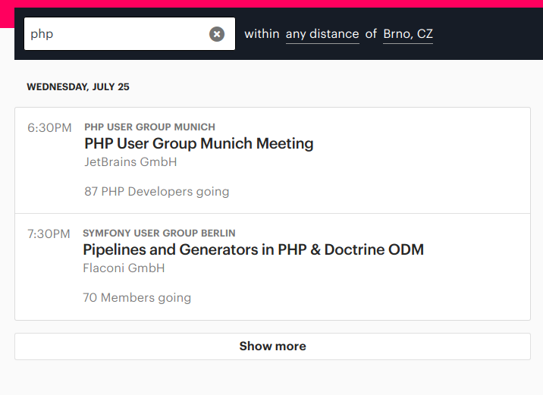Open Pipelines and Generators in PHP event
The width and height of the screenshot is (543, 395).
coord(253,249)
